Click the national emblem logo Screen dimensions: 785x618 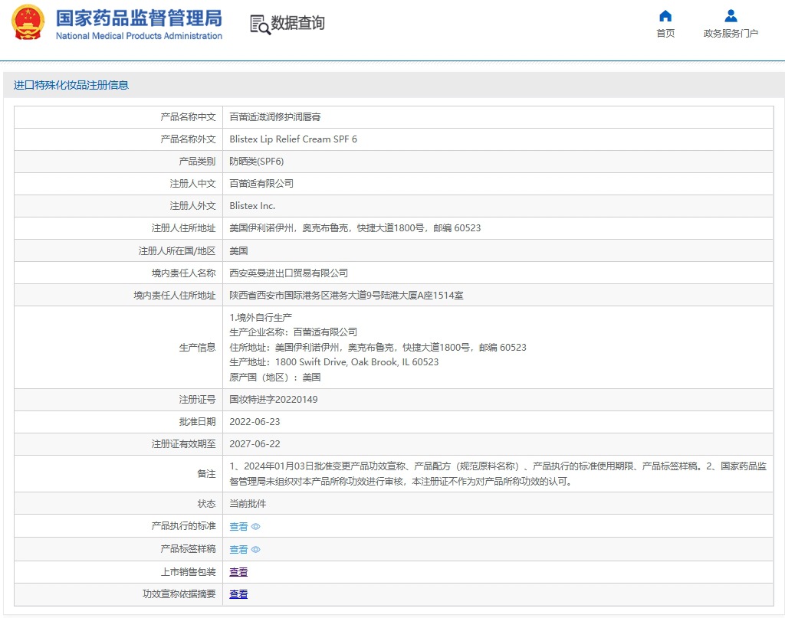pos(28,23)
